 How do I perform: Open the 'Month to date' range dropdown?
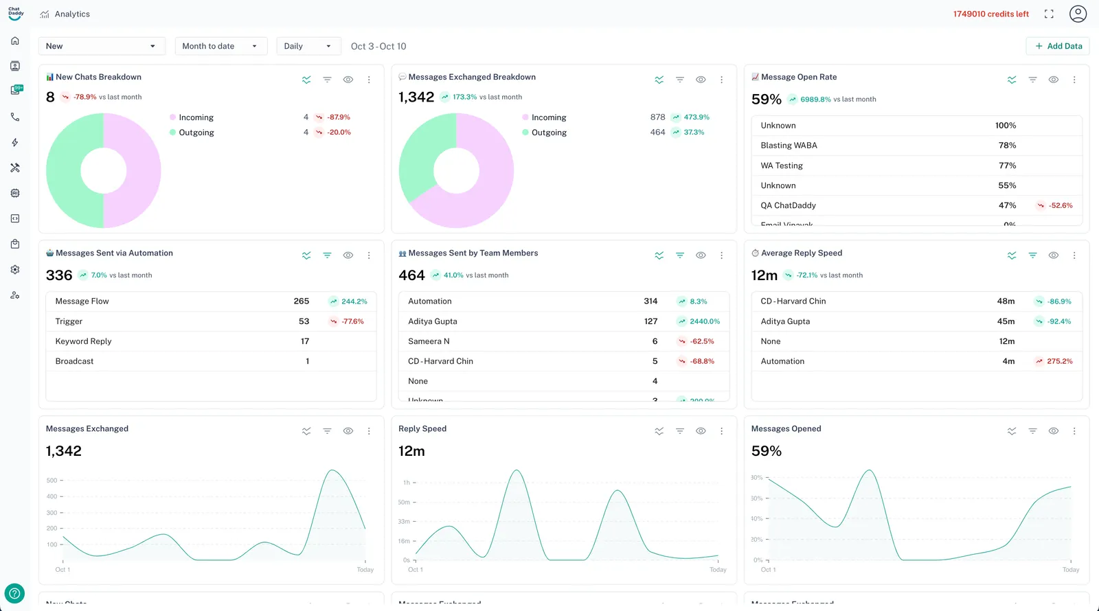(220, 46)
